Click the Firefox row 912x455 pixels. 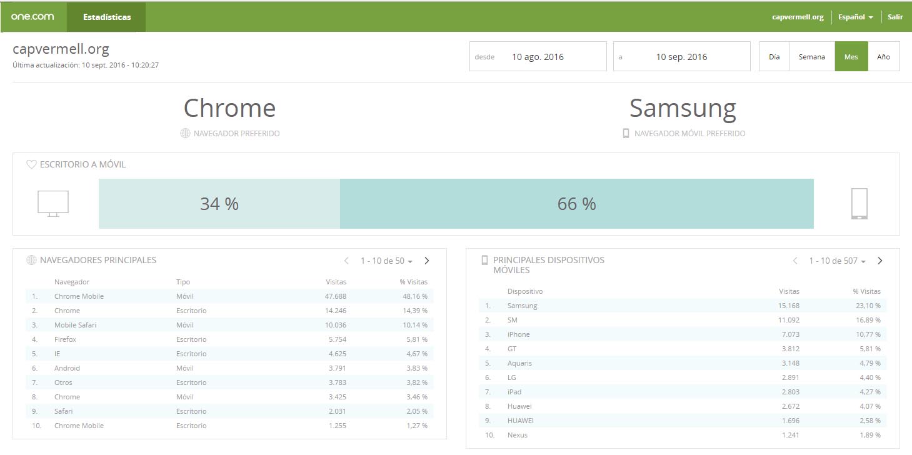(x=229, y=339)
